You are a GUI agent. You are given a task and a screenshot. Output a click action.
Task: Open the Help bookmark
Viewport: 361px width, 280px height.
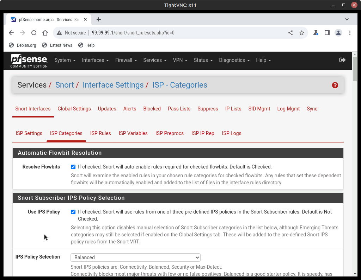[87, 45]
